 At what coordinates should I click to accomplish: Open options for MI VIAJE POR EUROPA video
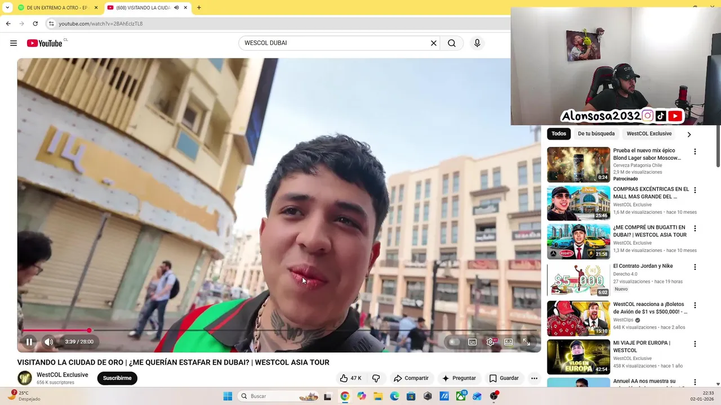pos(695,344)
